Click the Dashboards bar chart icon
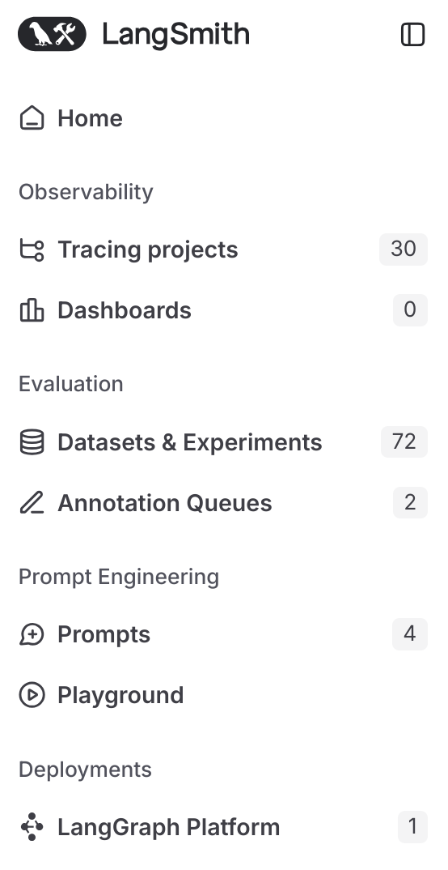This screenshot has width=448, height=870. (32, 310)
